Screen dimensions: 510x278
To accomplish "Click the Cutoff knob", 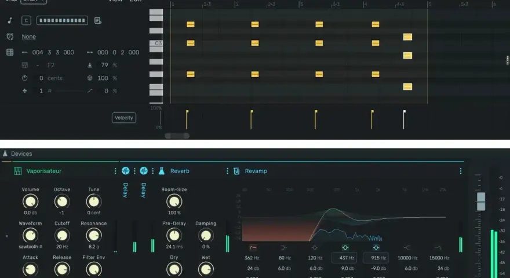I will (62, 235).
